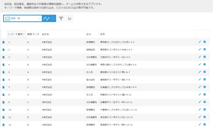Edit the H株式会社 record with pencil
Image resolution: width=213 pixels, height=127 pixels.
(200, 94)
